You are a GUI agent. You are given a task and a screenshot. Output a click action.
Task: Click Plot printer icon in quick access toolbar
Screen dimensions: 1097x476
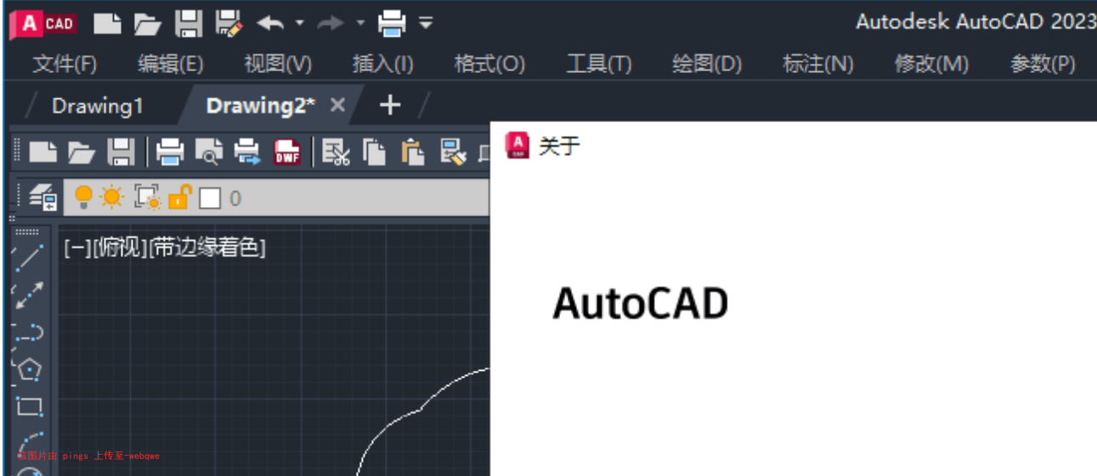tap(393, 24)
